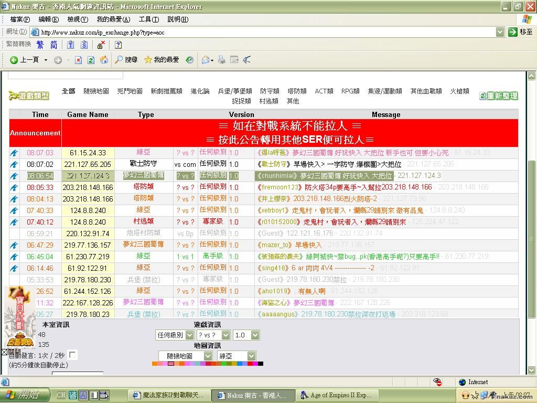537x403 pixels.
Task: Click the question mark help icon
Action: click(118, 45)
